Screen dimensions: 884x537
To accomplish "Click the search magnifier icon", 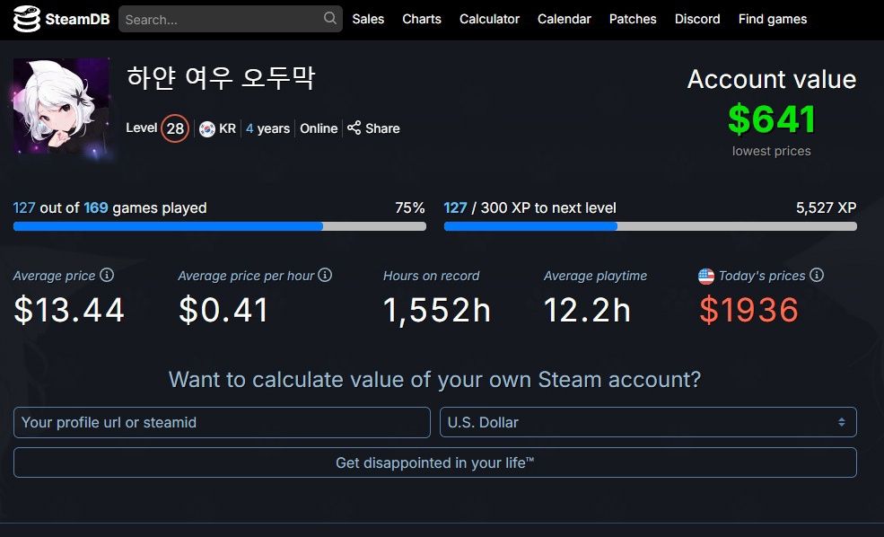I will 330,18.
